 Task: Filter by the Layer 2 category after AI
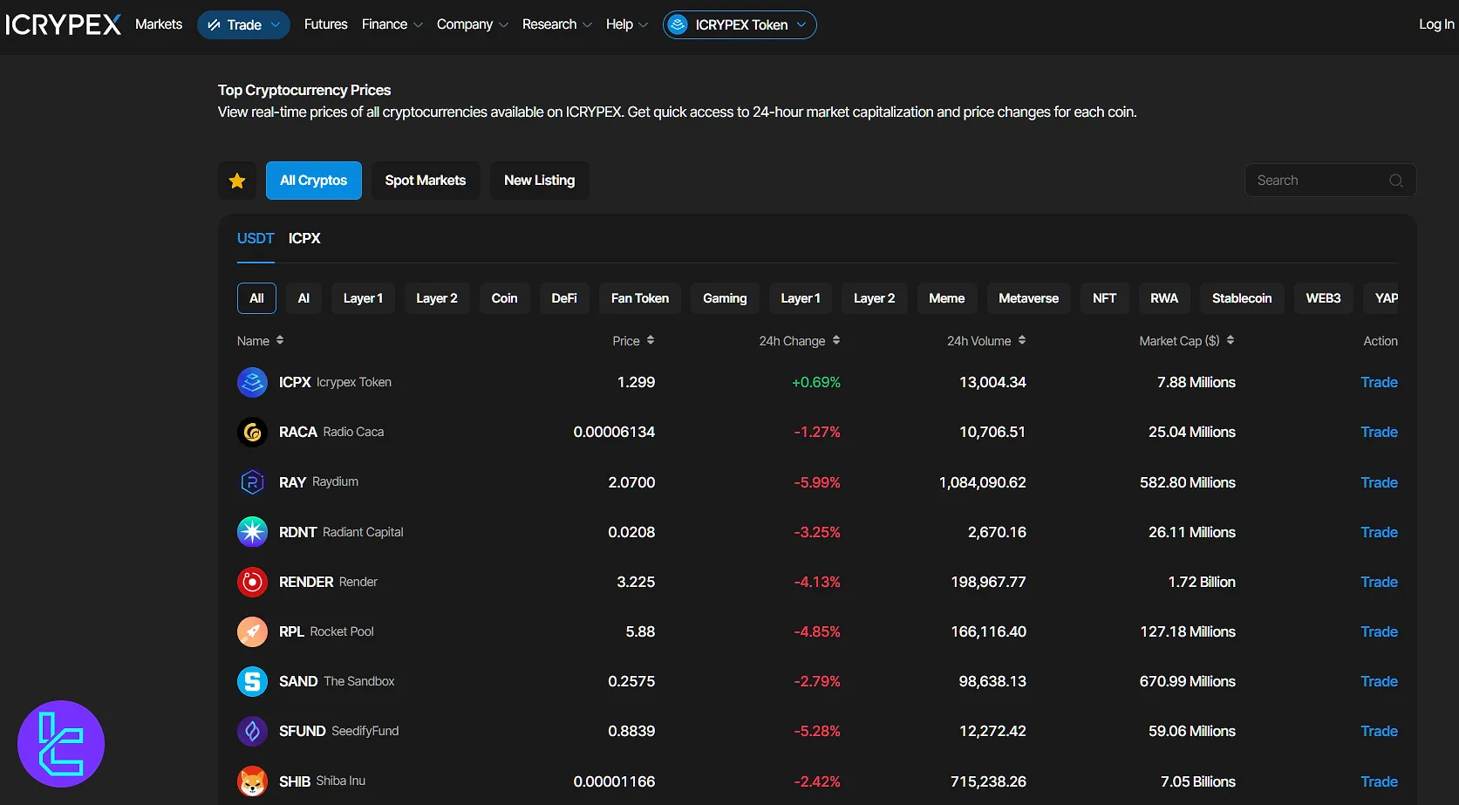(436, 298)
